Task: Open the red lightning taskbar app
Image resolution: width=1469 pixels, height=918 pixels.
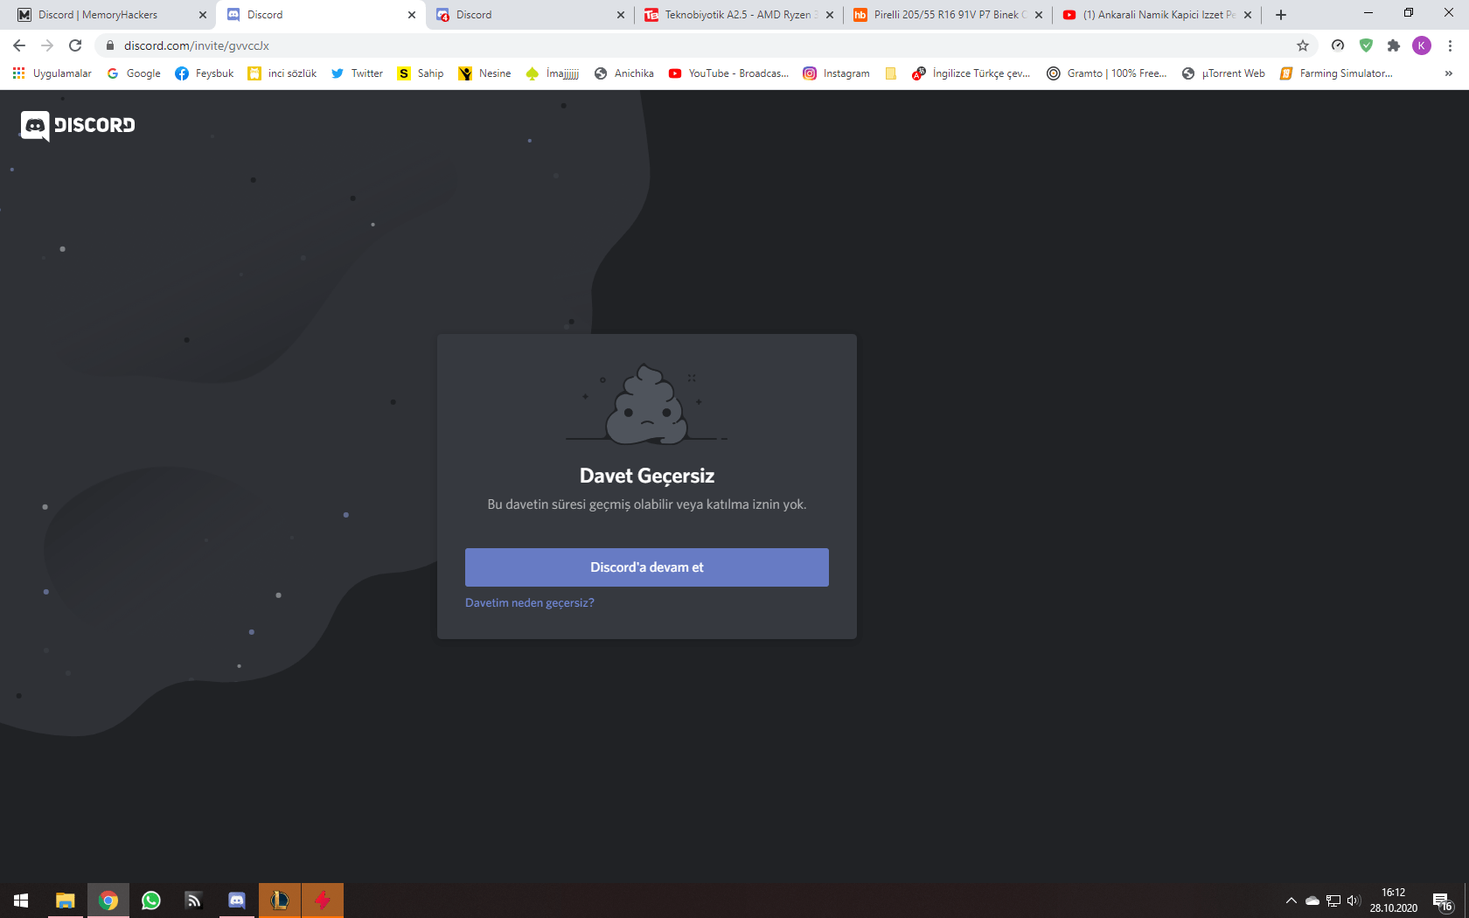Action: click(323, 901)
